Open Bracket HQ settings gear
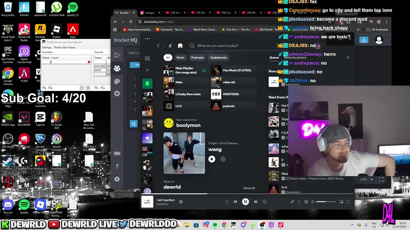This screenshot has height=230, width=410. [117, 94]
